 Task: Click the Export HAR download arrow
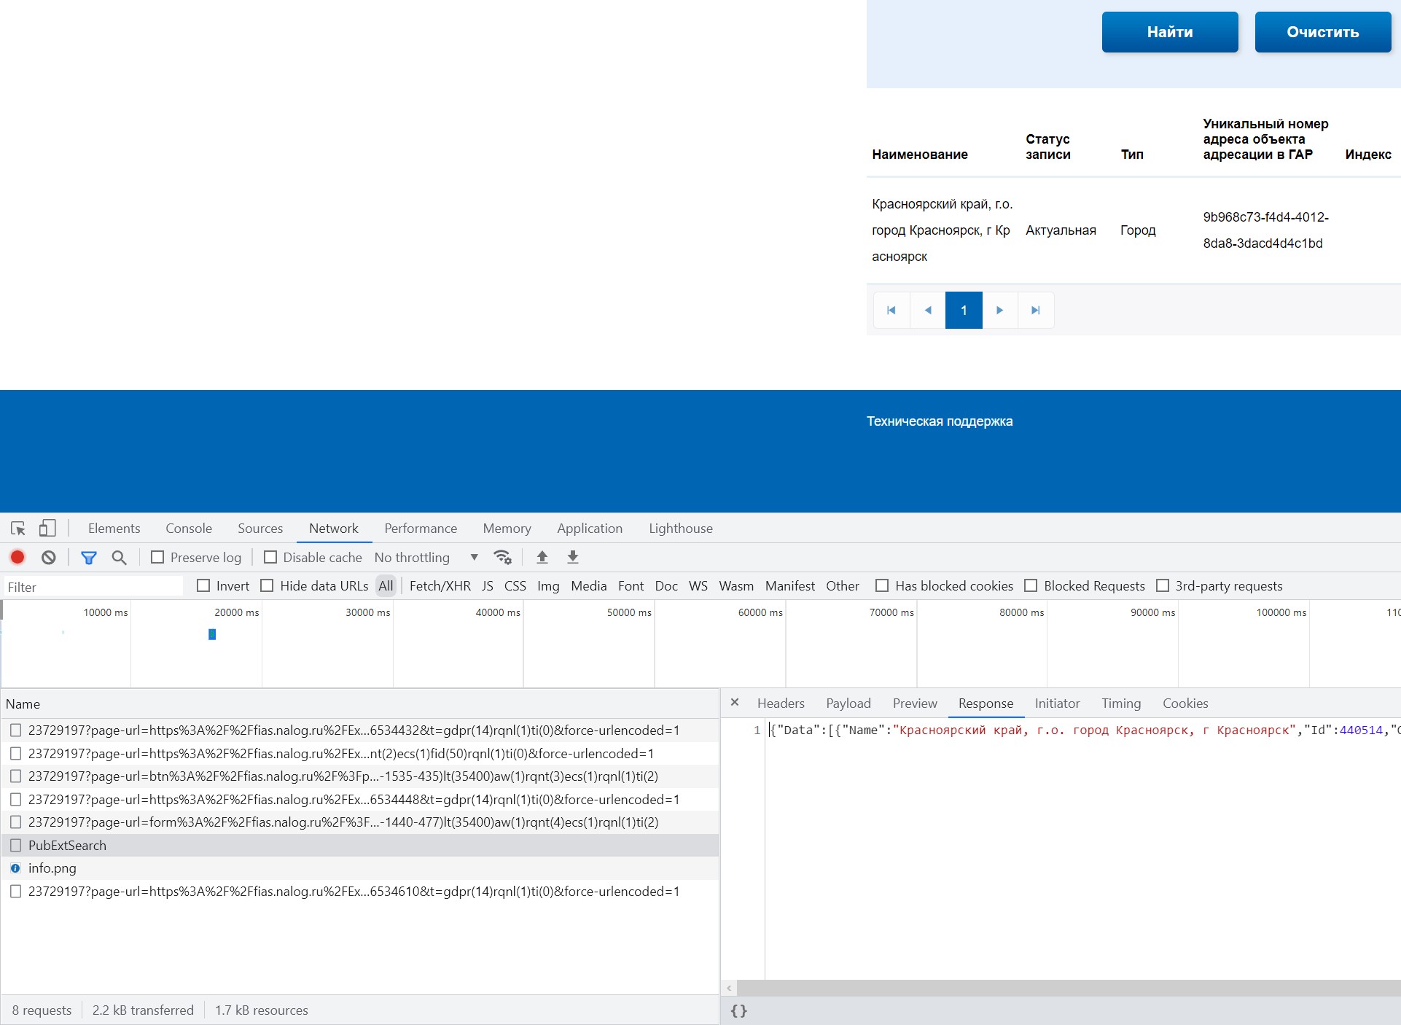pyautogui.click(x=573, y=558)
